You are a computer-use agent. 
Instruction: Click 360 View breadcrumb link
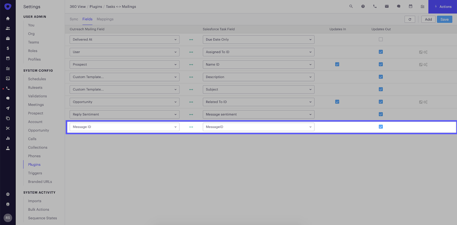pos(78,7)
